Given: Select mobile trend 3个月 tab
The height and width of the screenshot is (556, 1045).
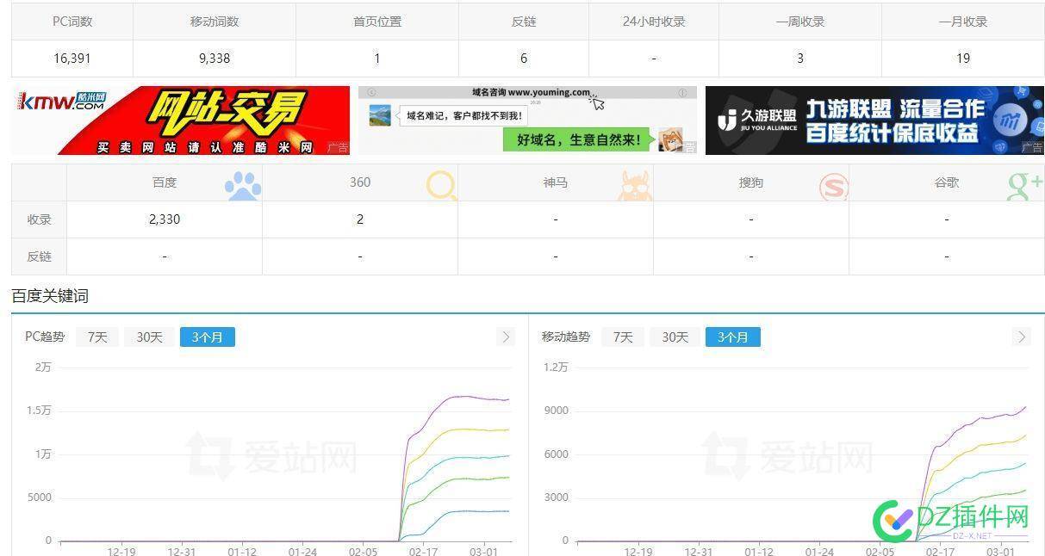Looking at the screenshot, I should 733,337.
